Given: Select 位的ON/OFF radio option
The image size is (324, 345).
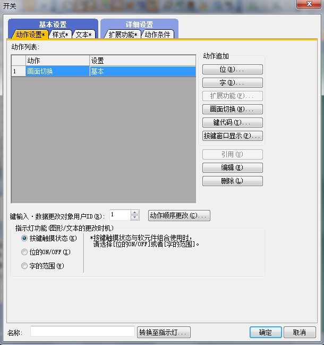Looking at the screenshot, I should pos(24,253).
